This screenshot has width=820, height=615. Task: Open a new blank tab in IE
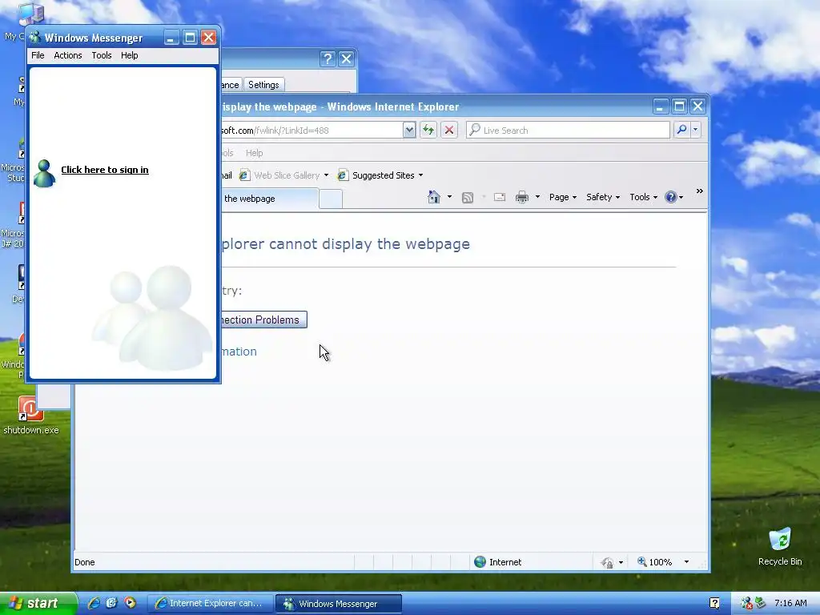point(331,199)
